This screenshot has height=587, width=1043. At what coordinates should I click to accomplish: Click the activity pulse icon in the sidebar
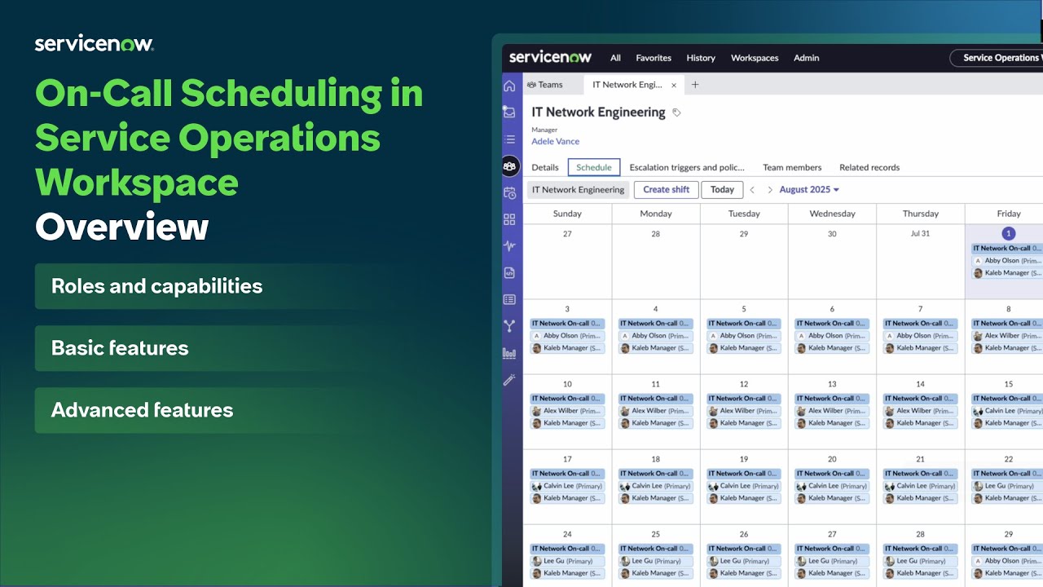point(509,245)
